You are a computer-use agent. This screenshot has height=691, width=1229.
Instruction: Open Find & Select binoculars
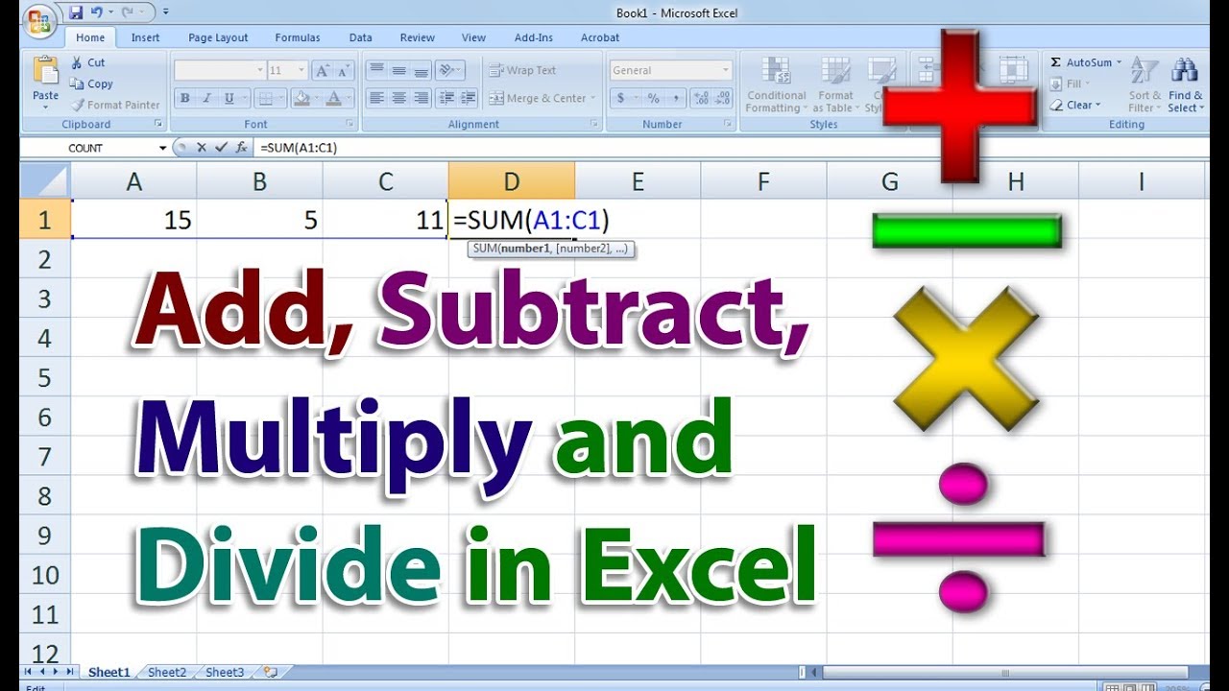[1185, 83]
